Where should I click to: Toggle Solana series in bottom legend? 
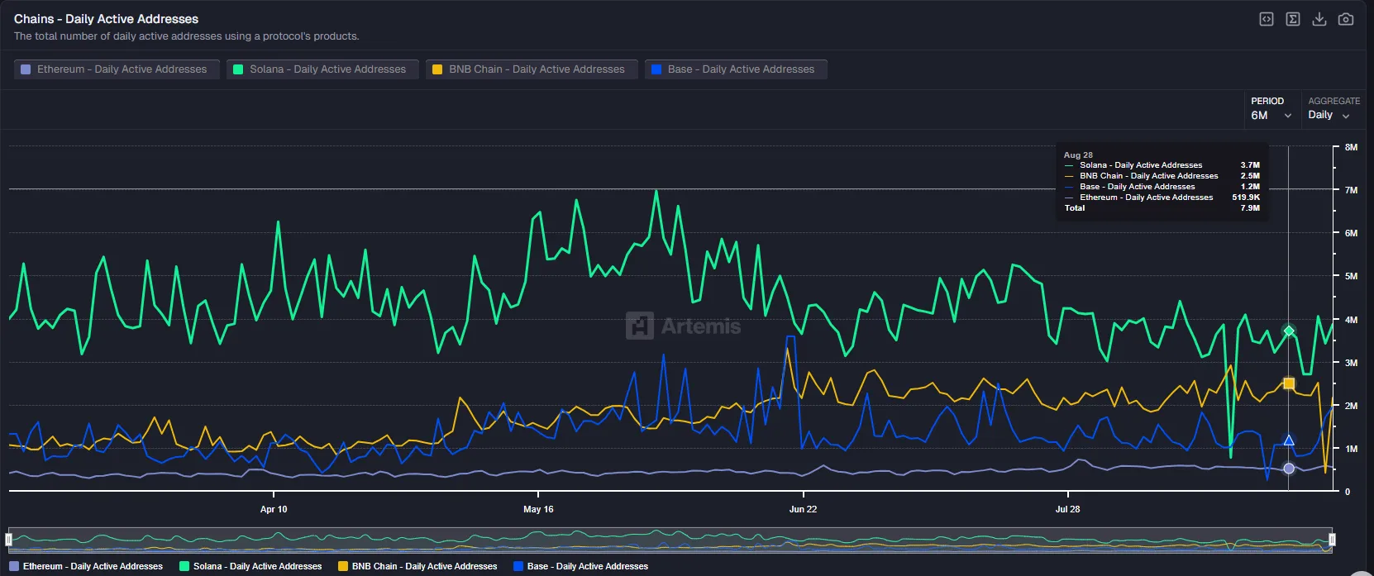(x=250, y=566)
